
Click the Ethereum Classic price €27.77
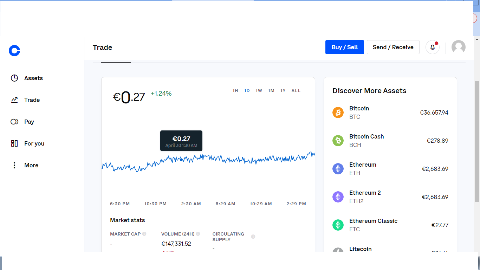(x=440, y=225)
